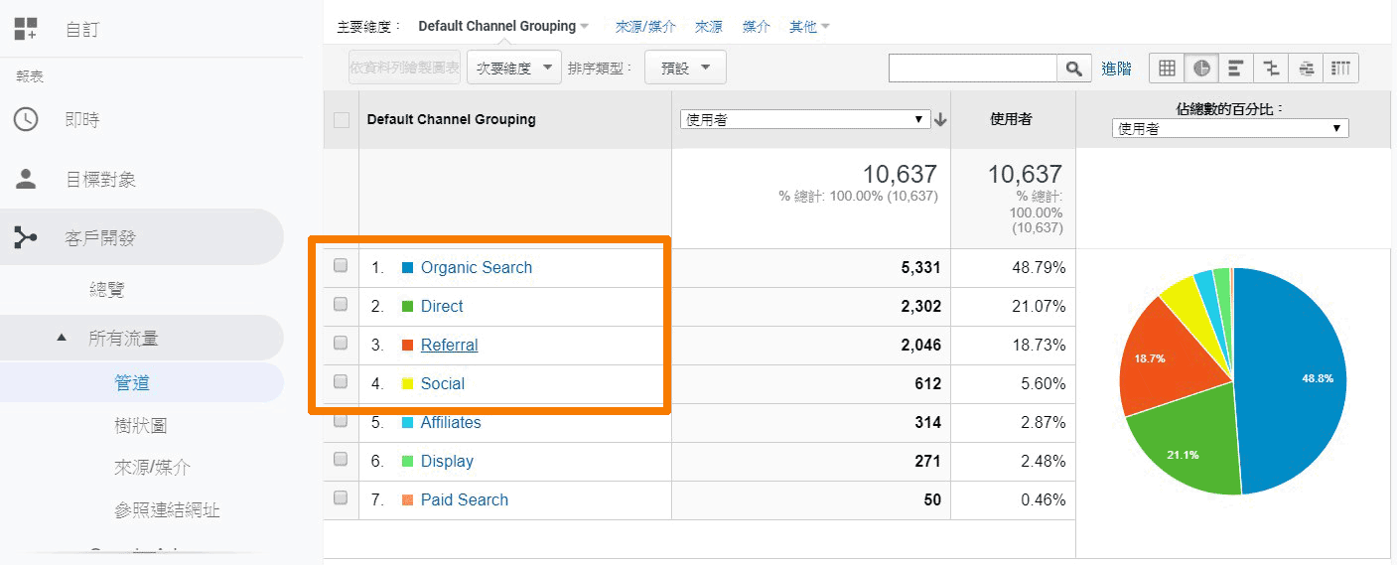
Task: Switch to the performance bar view icon
Action: [1235, 68]
